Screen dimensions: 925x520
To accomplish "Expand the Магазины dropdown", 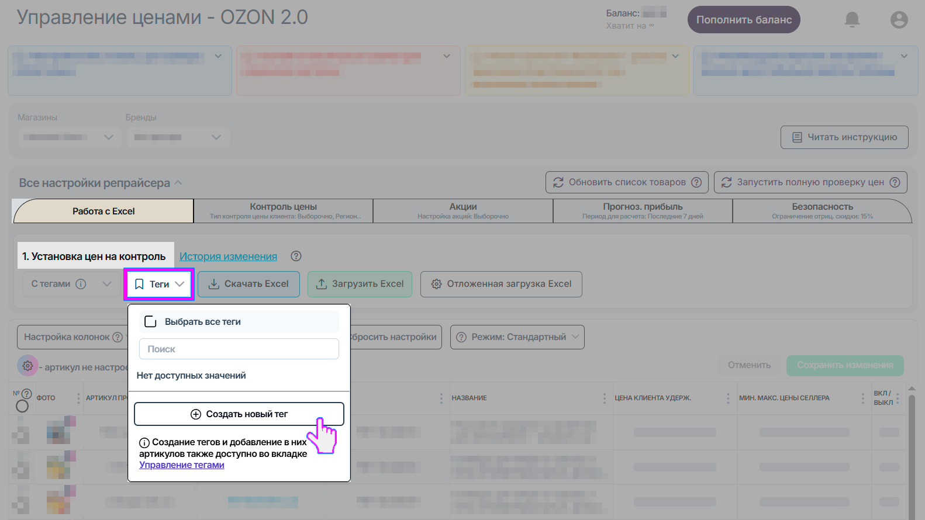I will [70, 137].
